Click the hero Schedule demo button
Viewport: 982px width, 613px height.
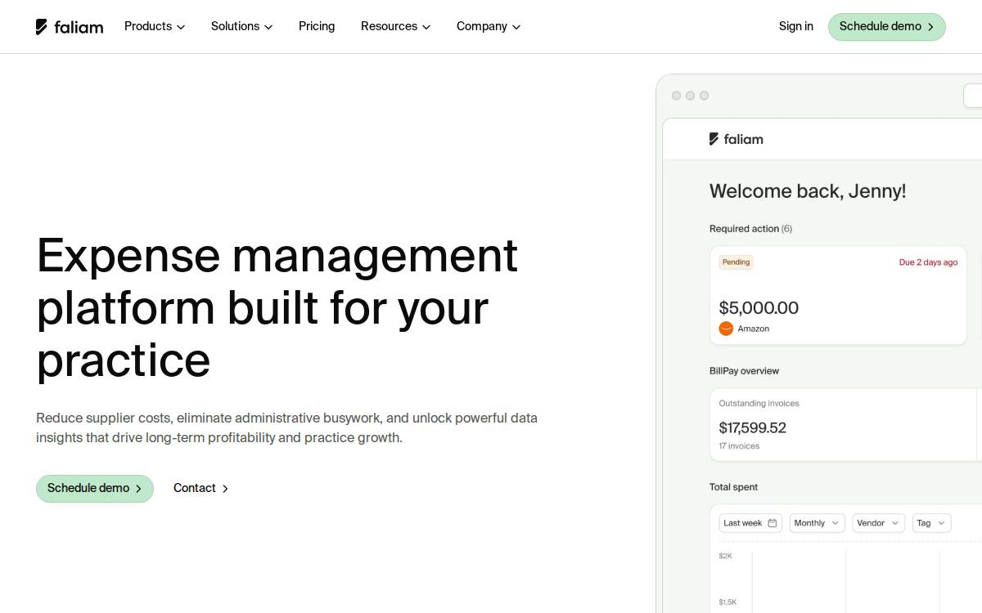click(95, 489)
